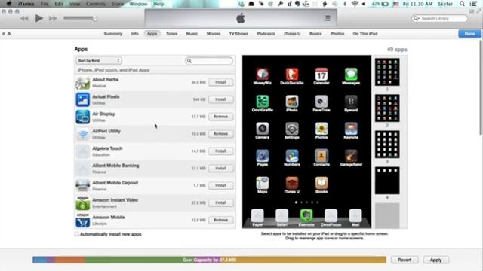Click the apps list search field

click(x=209, y=61)
